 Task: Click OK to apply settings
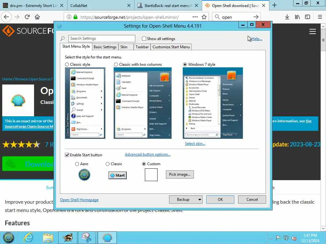[220, 200]
